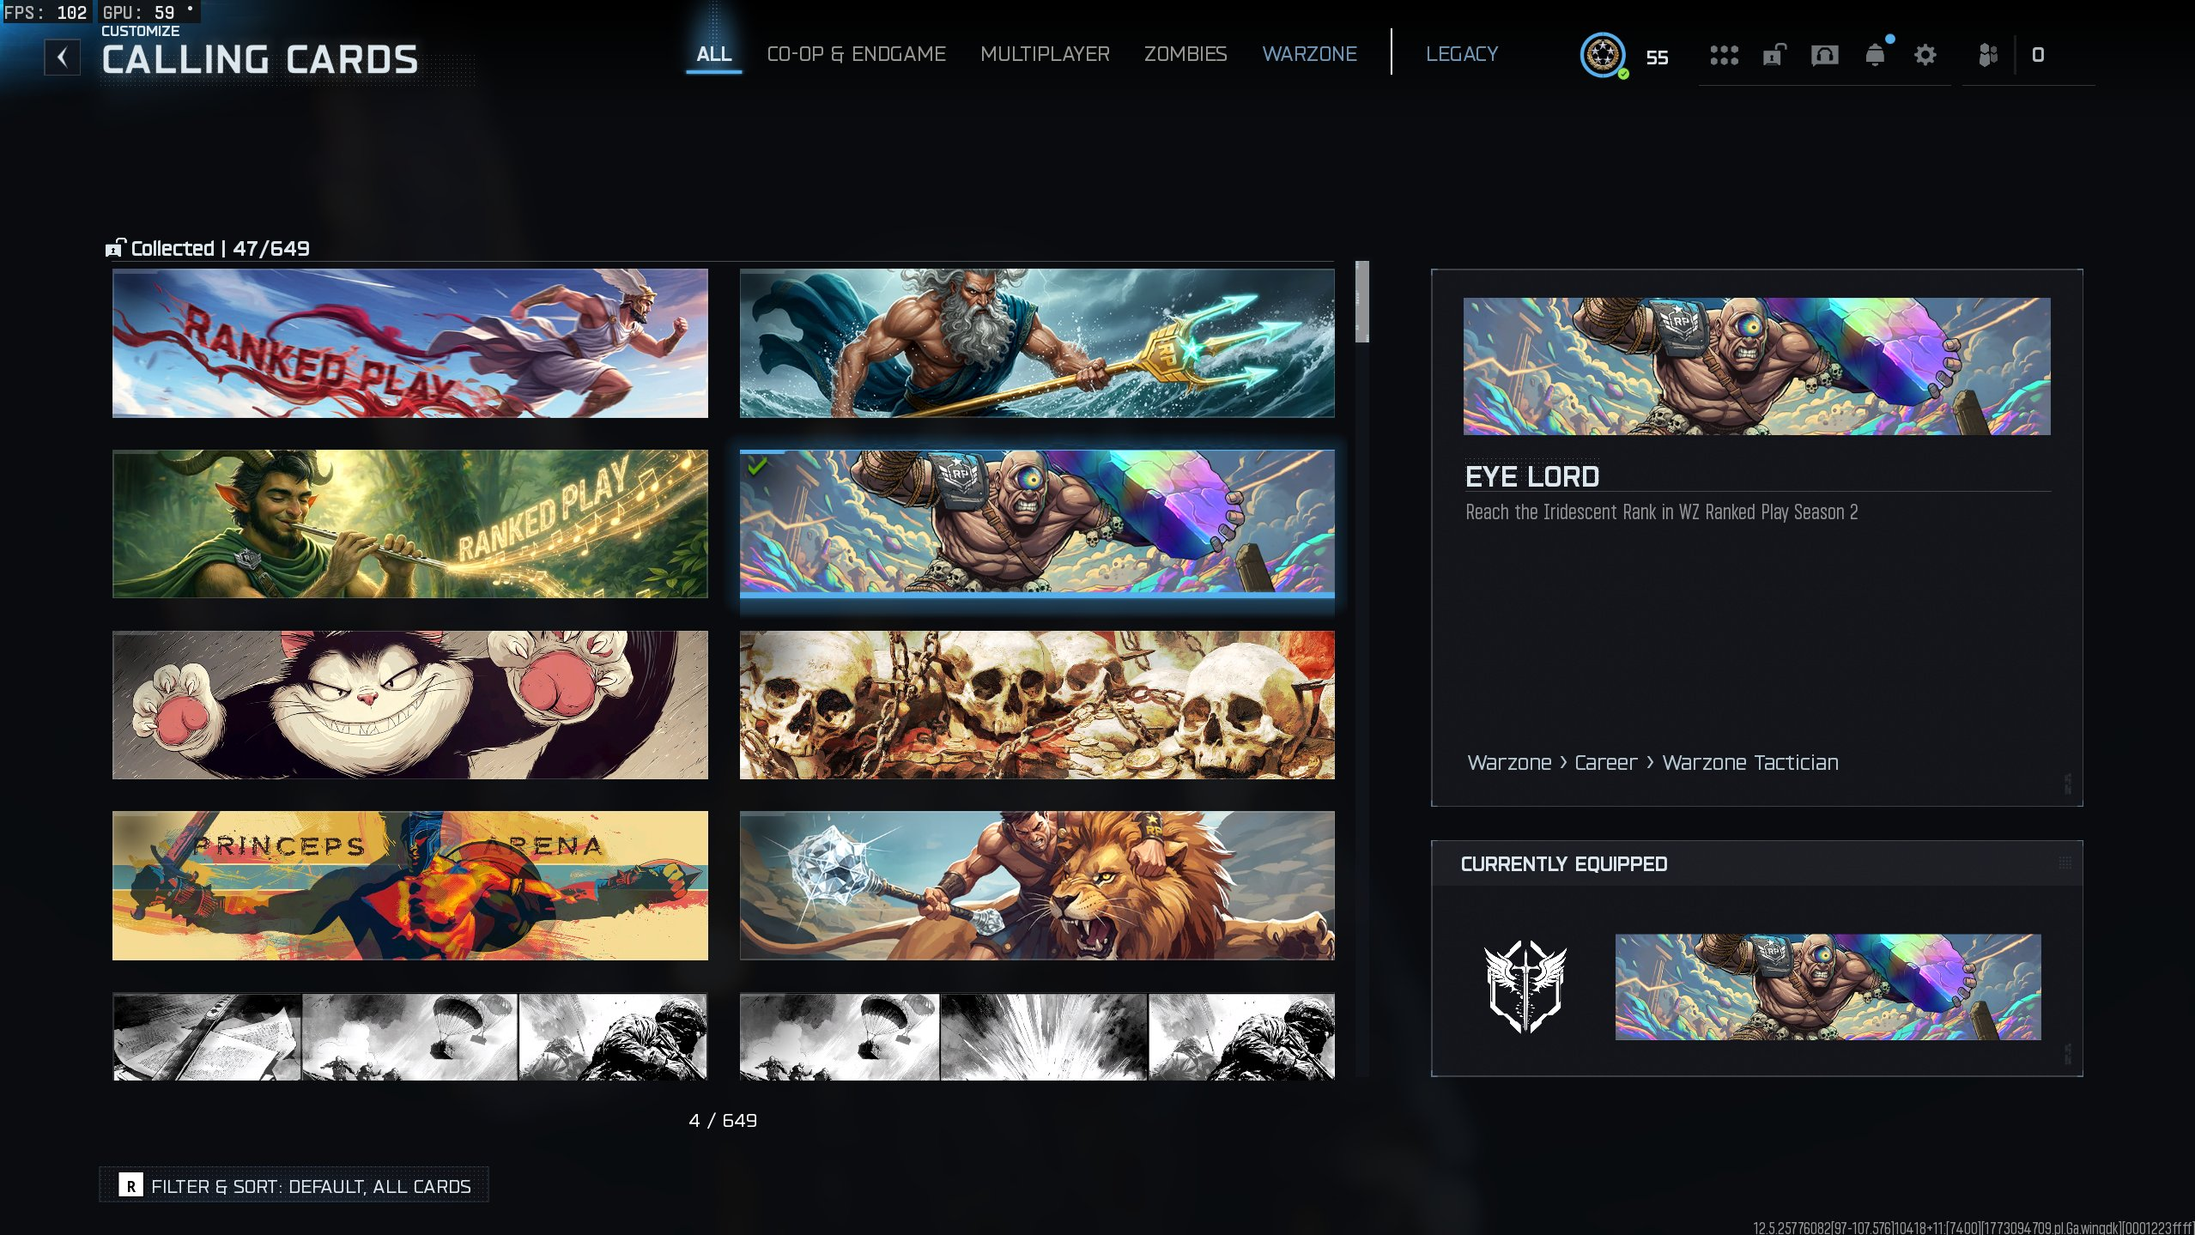Open the notifications bell
The image size is (2195, 1235).
pyautogui.click(x=1876, y=56)
